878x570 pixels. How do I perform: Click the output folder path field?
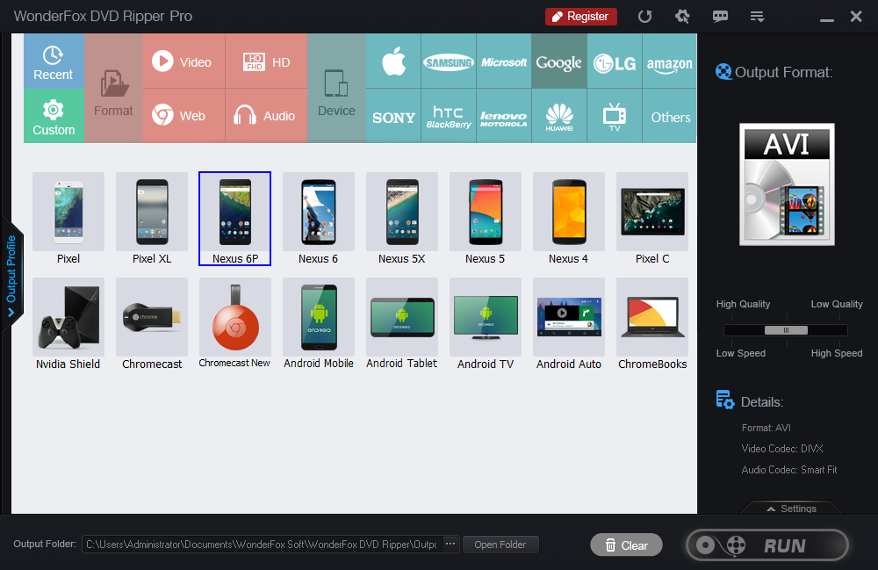(x=262, y=545)
